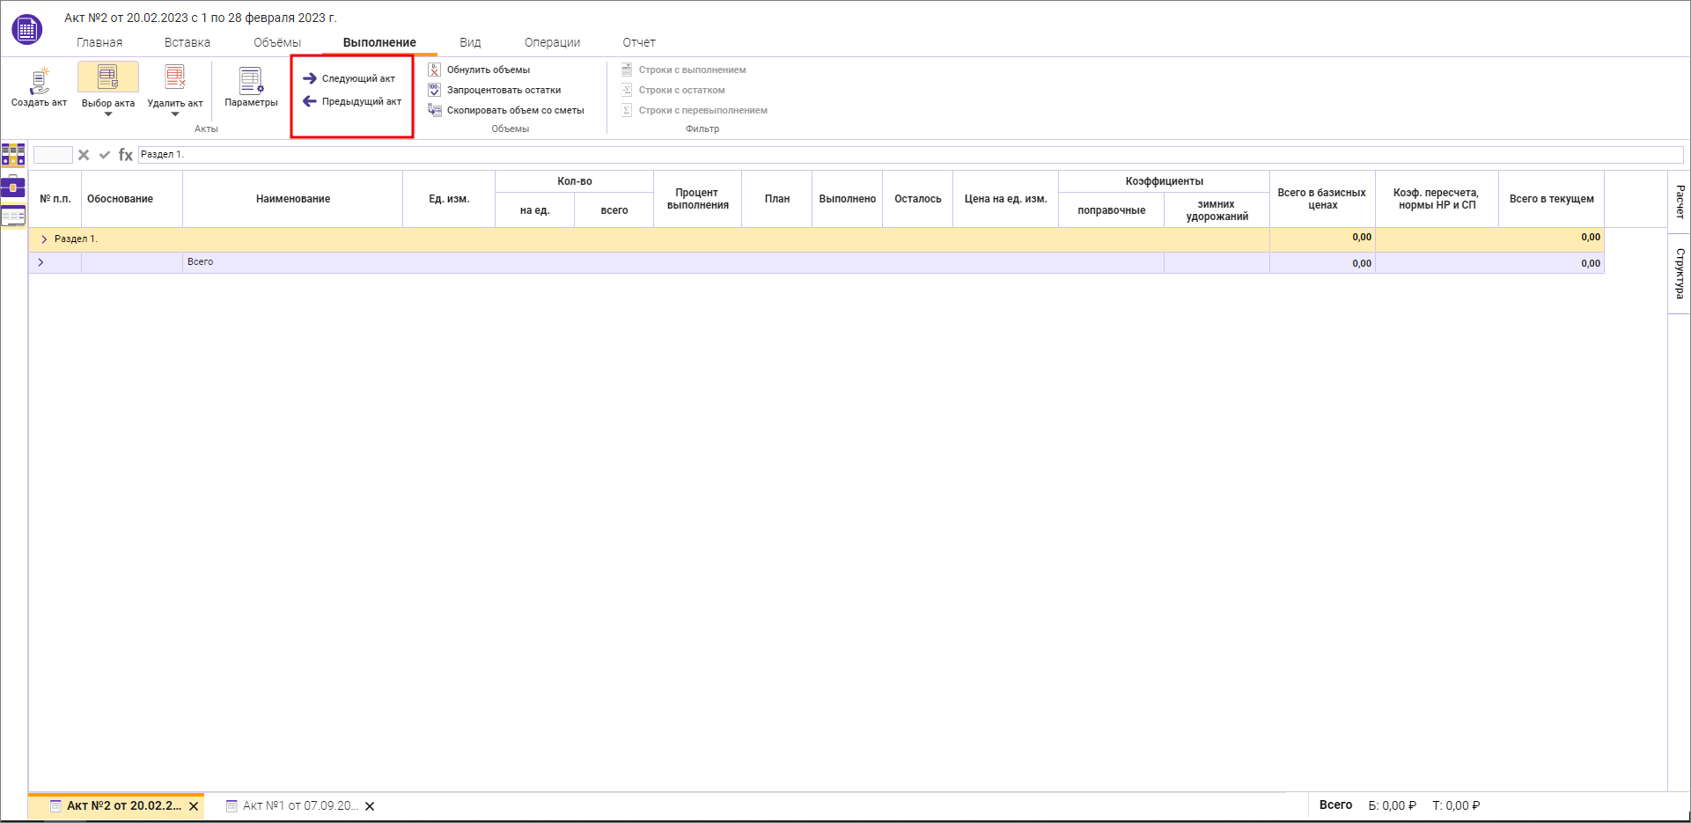The width and height of the screenshot is (1691, 823).
Task: Click the application logo icon
Action: pyautogui.click(x=26, y=29)
